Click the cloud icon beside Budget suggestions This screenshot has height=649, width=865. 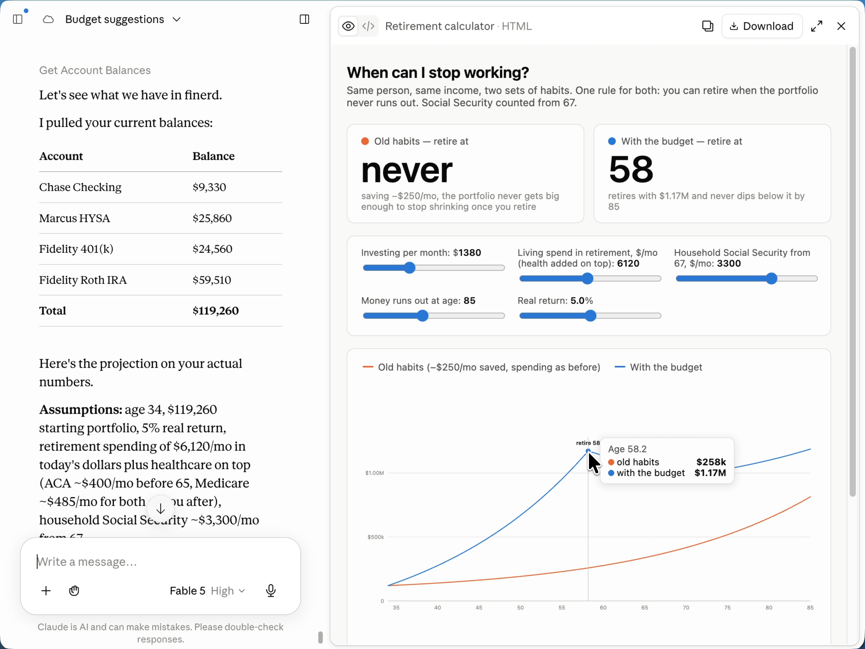(x=48, y=19)
